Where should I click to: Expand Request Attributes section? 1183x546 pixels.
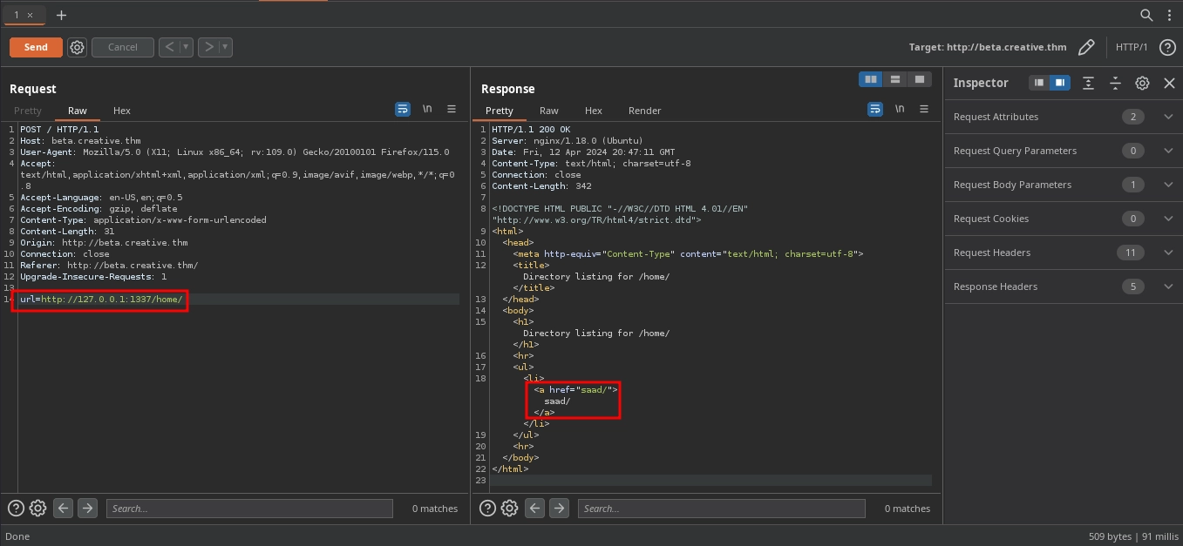1168,117
